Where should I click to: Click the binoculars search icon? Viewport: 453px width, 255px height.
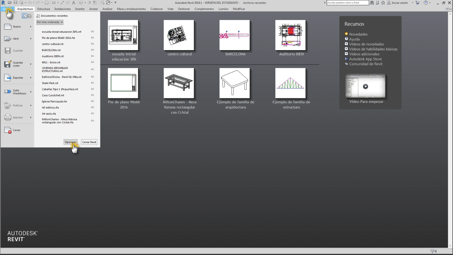[372, 2]
